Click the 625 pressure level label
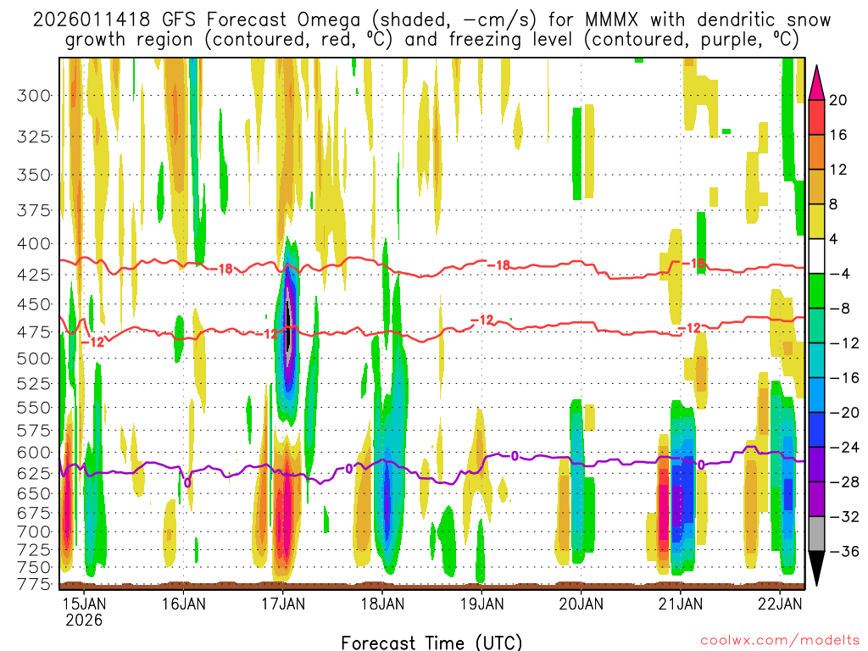The image size is (868, 651). [x=34, y=473]
